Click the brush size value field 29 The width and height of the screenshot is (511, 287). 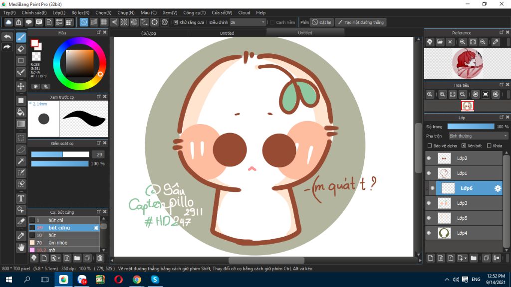tap(99, 154)
